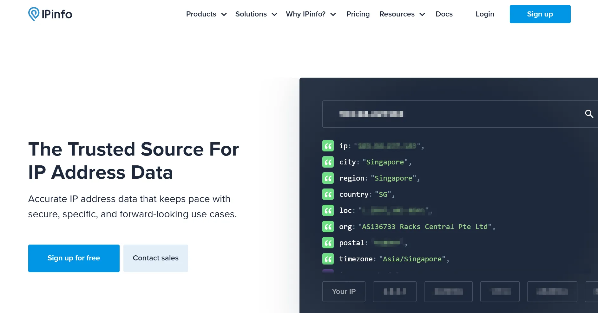
Task: Click the quote icon beside country
Action: (328, 194)
